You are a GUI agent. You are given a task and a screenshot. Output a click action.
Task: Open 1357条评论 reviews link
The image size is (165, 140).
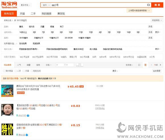100,108
